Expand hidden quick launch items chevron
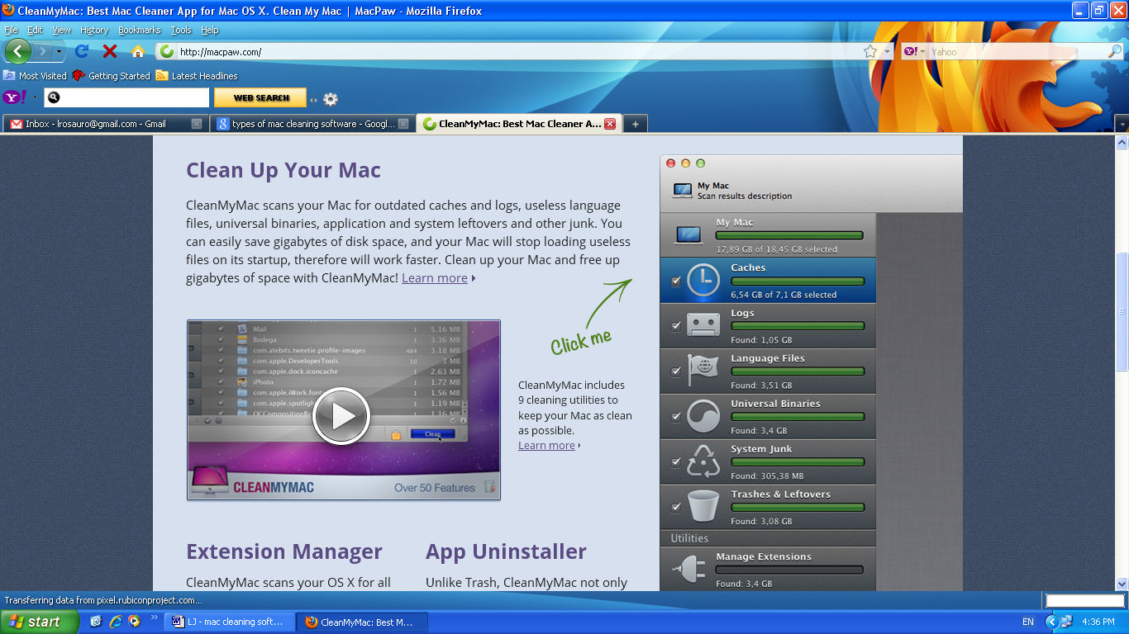This screenshot has width=1129, height=634. pos(155,617)
